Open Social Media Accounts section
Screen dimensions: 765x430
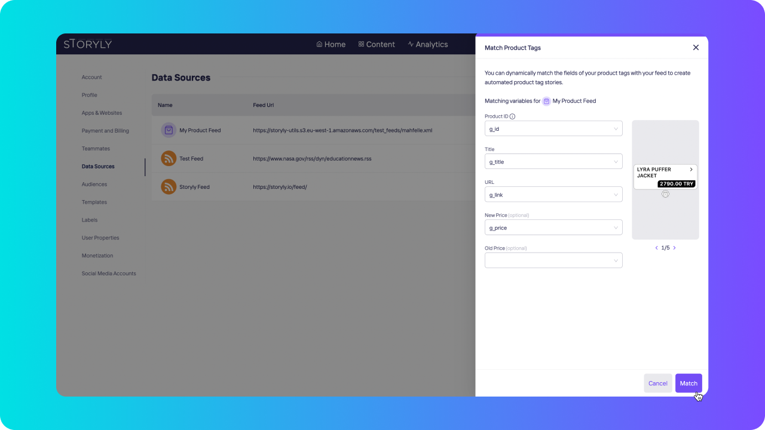tap(109, 274)
